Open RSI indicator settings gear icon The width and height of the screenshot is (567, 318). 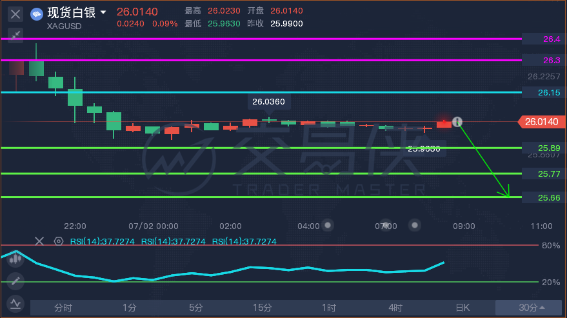(x=59, y=241)
